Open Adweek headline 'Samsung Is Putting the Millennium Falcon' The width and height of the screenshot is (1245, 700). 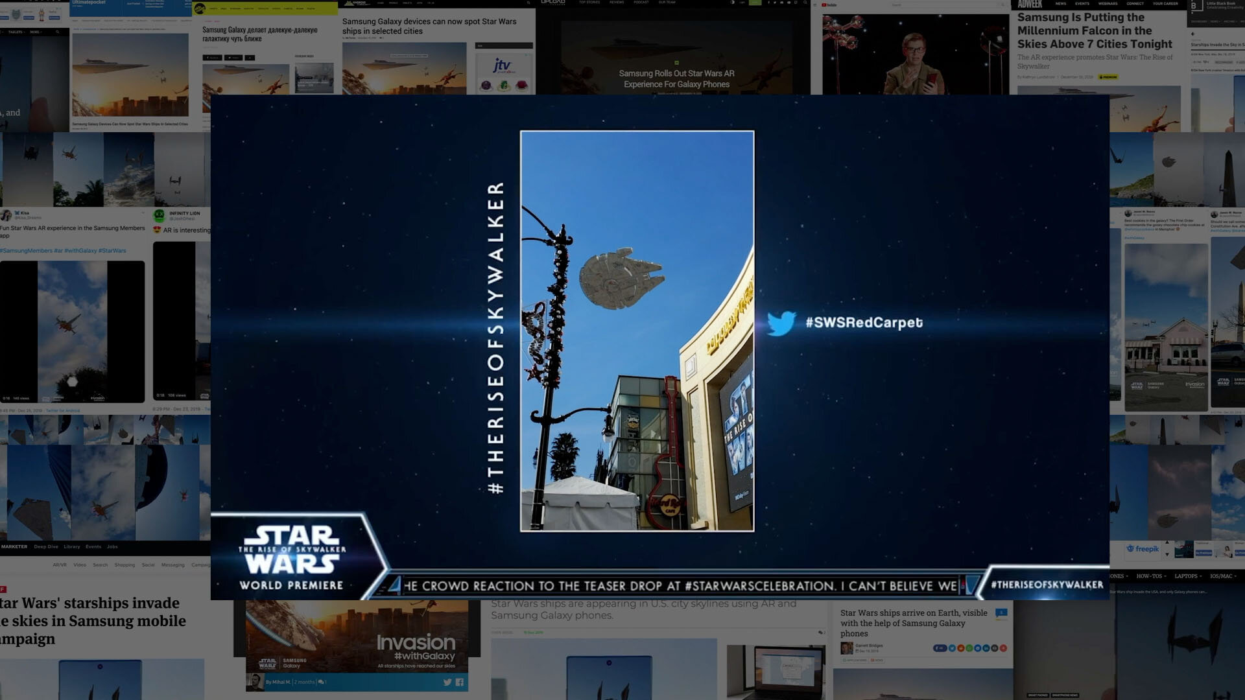coord(1095,30)
